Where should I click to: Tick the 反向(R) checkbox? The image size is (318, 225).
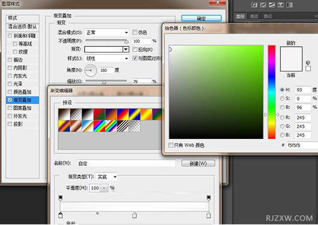[134, 49]
